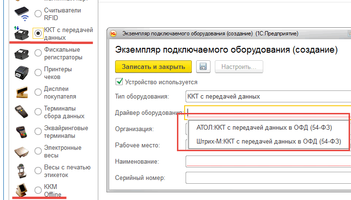Click the Записать и закрыть button
The image size is (351, 200).
(x=153, y=67)
